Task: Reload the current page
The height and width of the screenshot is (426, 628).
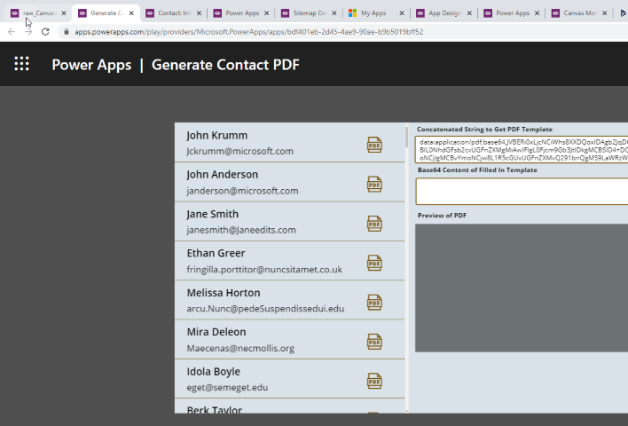Action: tap(45, 32)
